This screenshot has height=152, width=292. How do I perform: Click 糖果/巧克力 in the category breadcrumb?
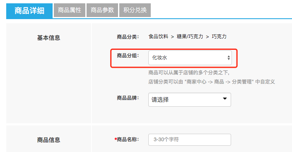click(190, 37)
